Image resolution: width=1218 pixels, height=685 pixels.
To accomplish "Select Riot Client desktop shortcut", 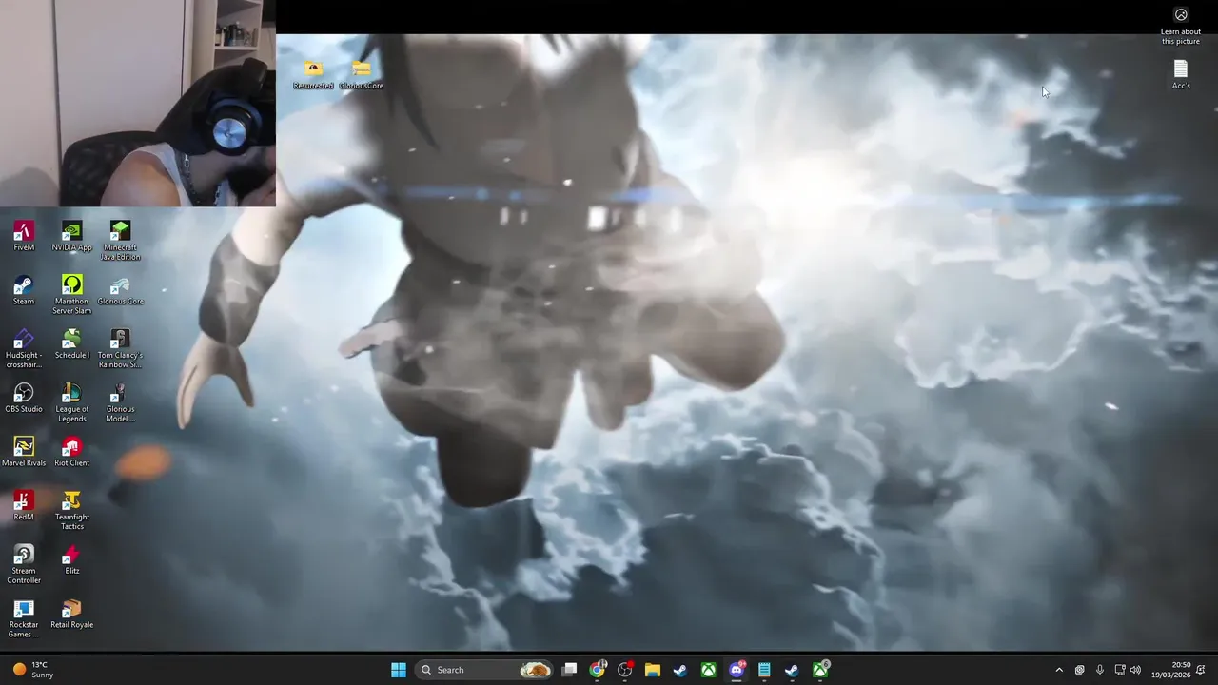I will coord(71,452).
